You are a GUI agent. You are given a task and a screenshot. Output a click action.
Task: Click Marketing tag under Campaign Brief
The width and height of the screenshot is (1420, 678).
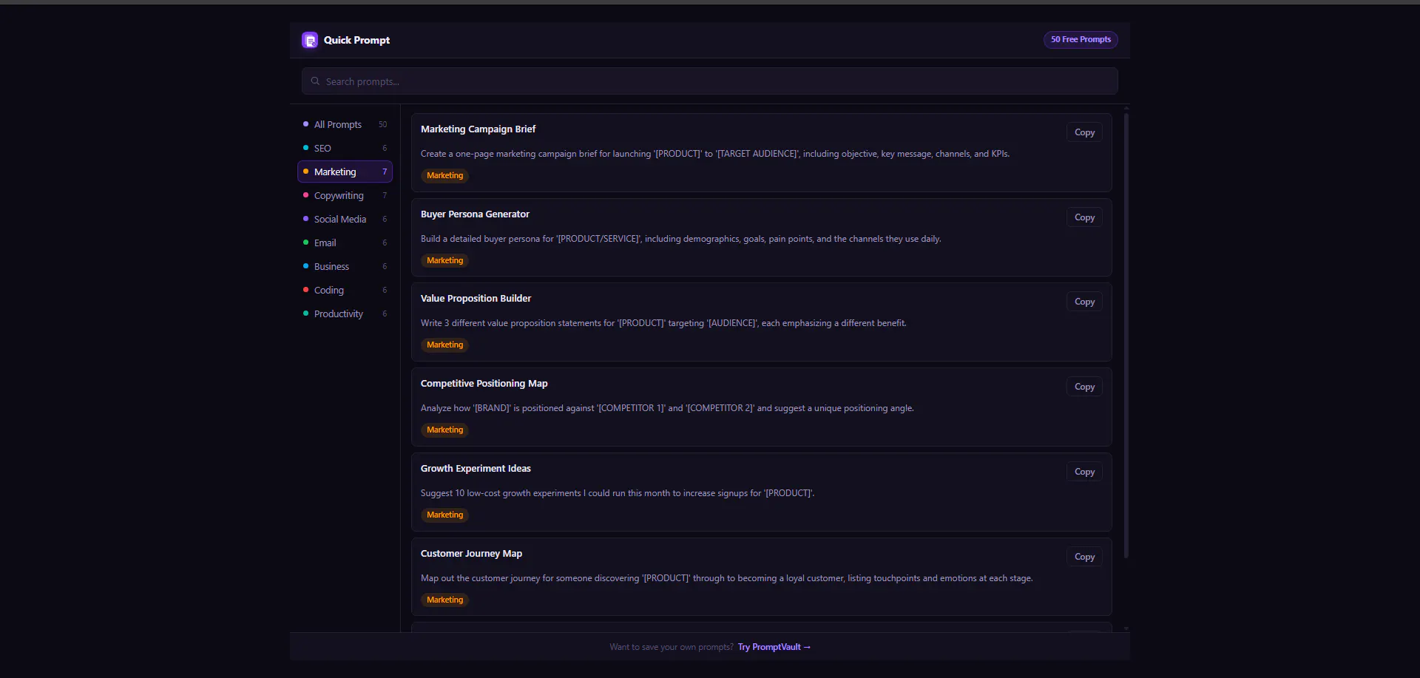tap(444, 175)
